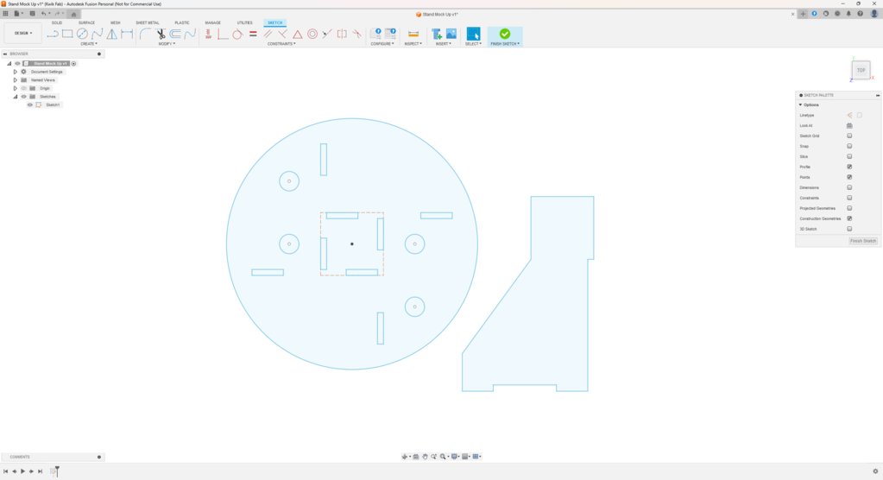Click Finish Sketch button in Sketch Palette
This screenshot has height=480, width=883.
point(863,241)
